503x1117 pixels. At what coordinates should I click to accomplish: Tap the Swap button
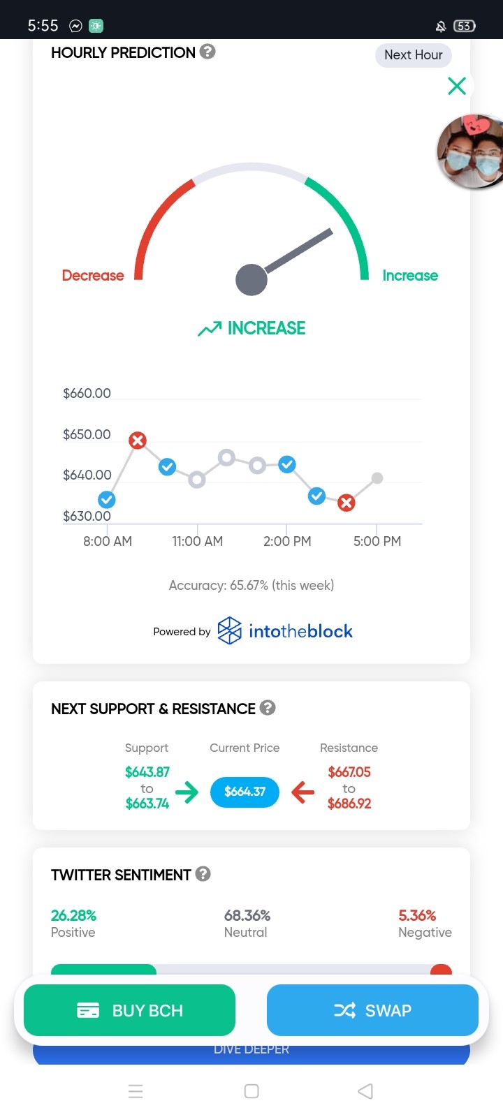click(372, 1010)
